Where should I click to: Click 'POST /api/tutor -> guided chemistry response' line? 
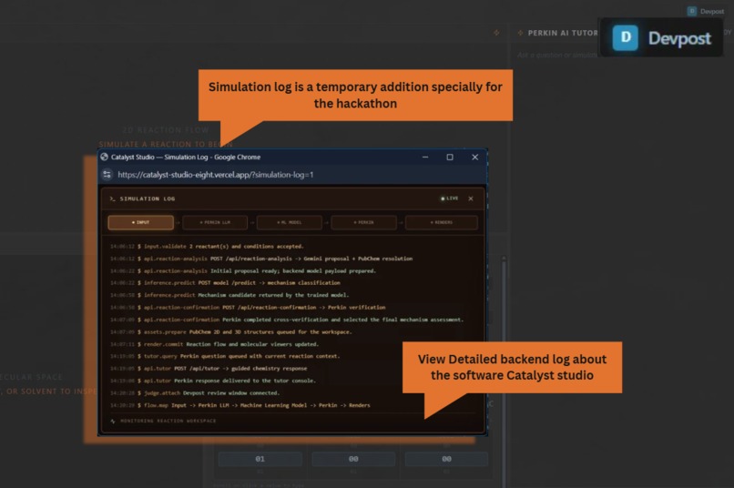209,368
